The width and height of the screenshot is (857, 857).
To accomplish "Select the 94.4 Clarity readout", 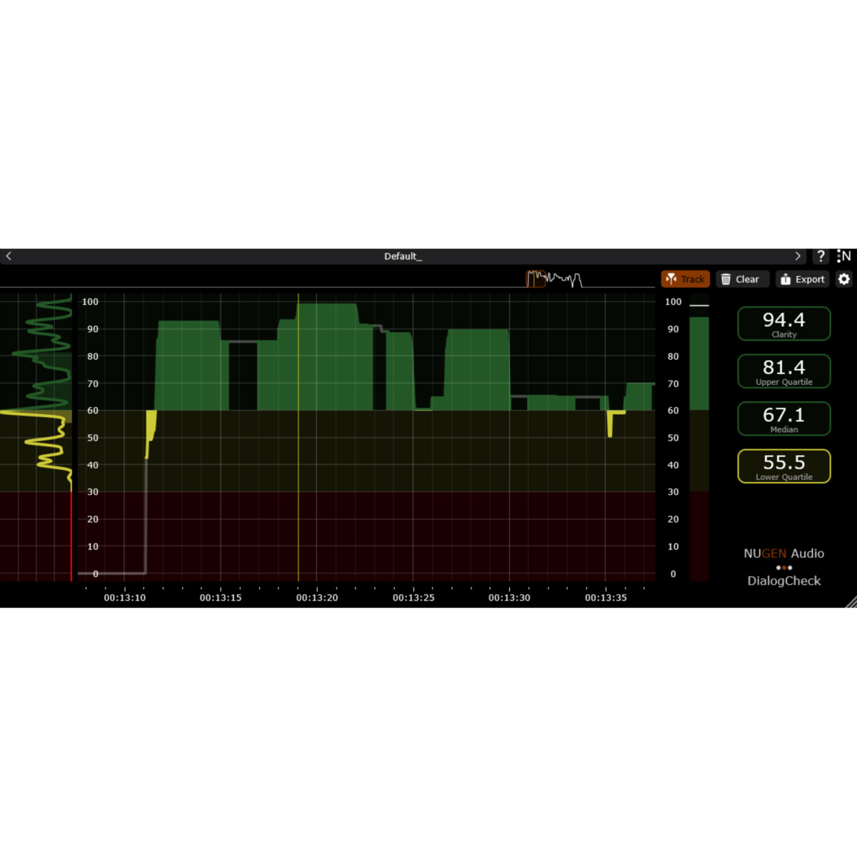I will tap(784, 324).
